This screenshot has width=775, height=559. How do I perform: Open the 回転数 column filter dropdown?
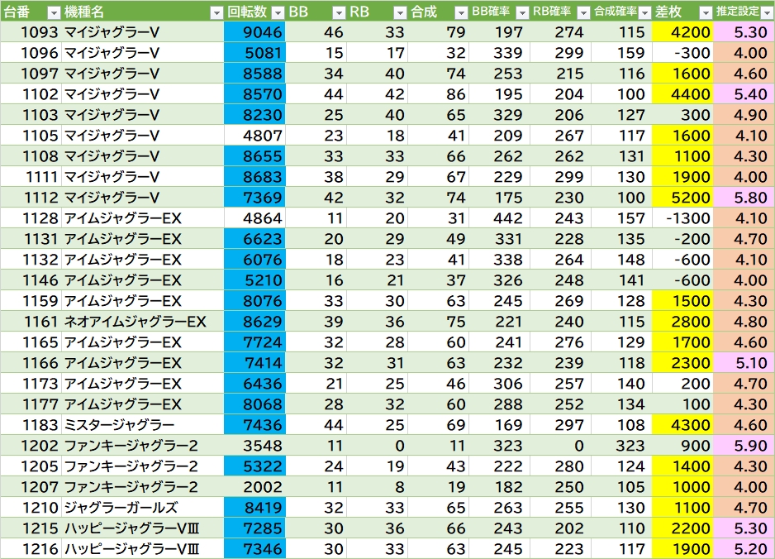pyautogui.click(x=278, y=13)
